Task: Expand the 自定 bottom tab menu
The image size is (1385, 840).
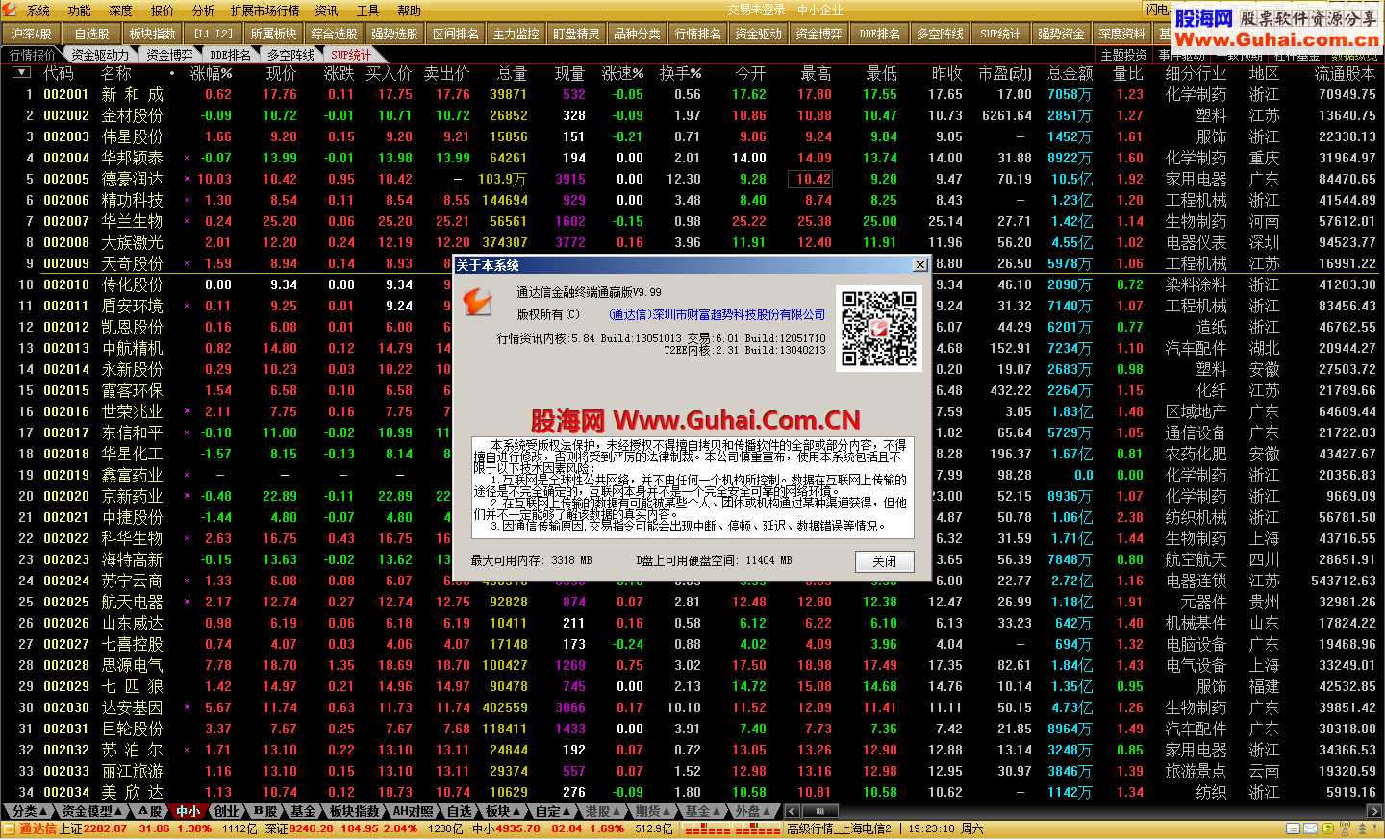Action: (553, 811)
